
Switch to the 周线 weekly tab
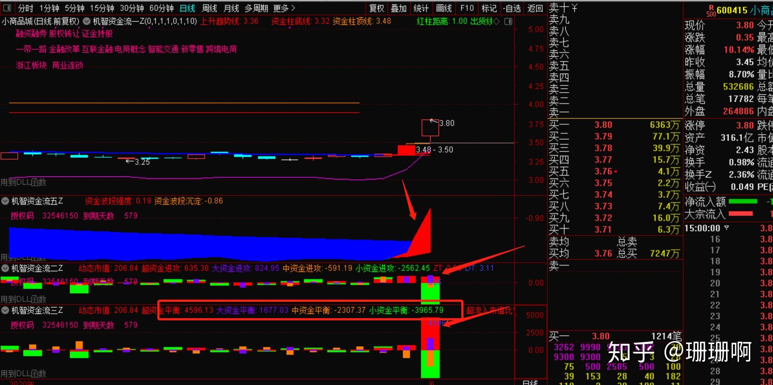tap(210, 8)
